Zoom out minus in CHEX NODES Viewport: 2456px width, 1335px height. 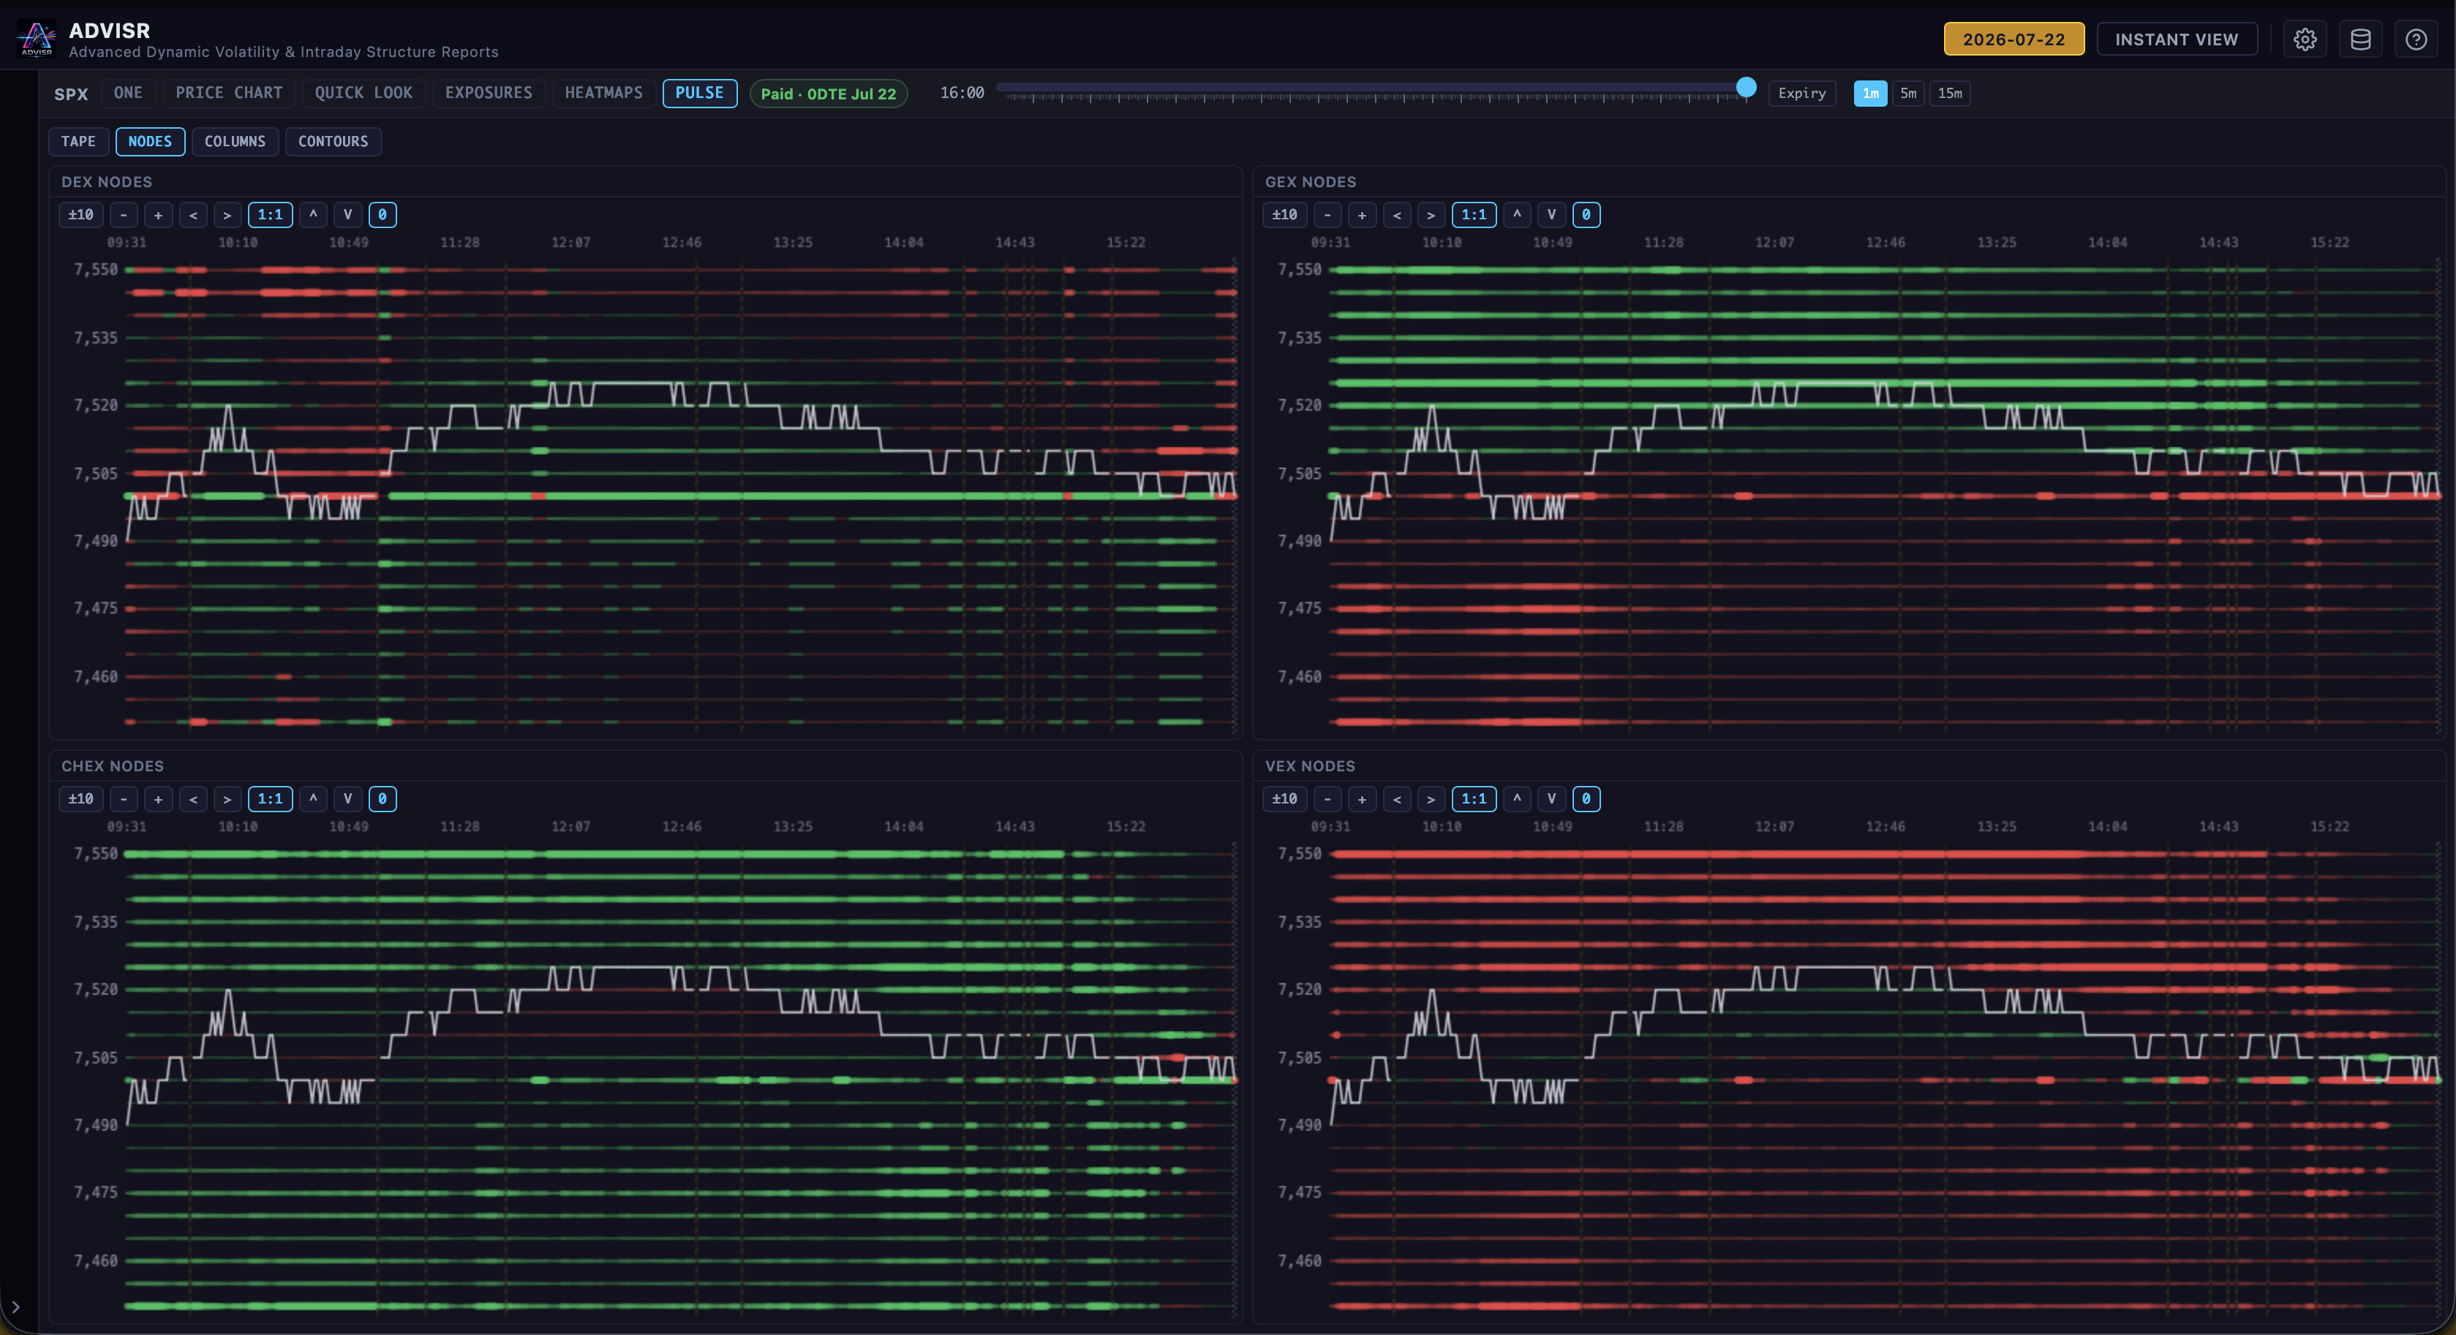[x=124, y=798]
